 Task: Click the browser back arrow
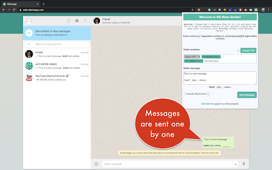[x=3, y=10]
